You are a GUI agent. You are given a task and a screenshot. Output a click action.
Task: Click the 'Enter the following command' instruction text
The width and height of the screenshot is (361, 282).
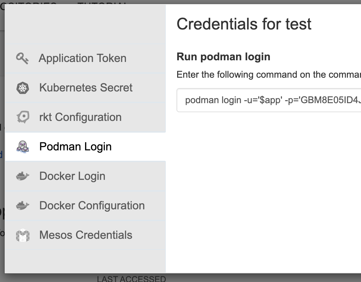click(x=268, y=74)
